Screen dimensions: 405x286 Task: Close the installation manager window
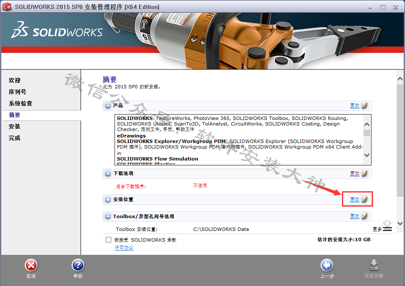point(396,7)
